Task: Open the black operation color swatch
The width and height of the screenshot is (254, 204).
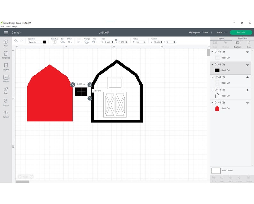Action: pyautogui.click(x=44, y=42)
